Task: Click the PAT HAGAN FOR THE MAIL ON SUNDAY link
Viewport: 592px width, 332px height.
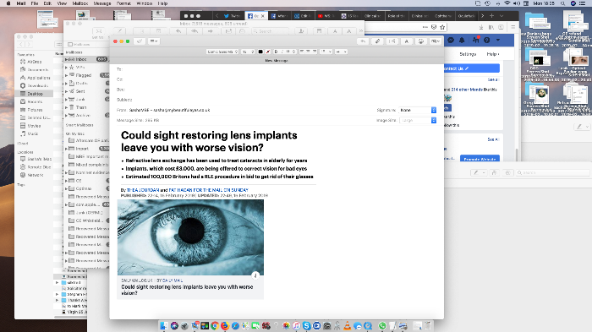Action: (x=208, y=190)
